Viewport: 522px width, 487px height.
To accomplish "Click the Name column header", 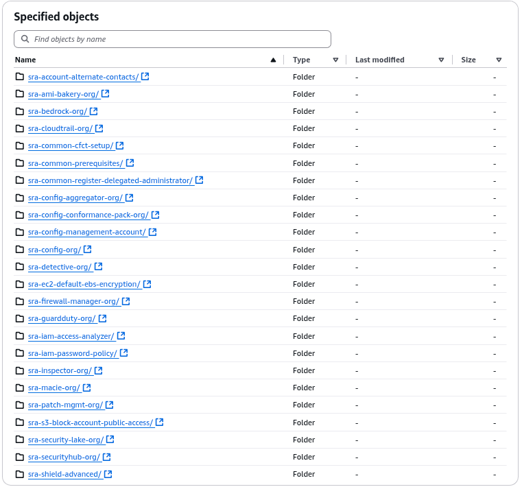I will click(x=25, y=60).
